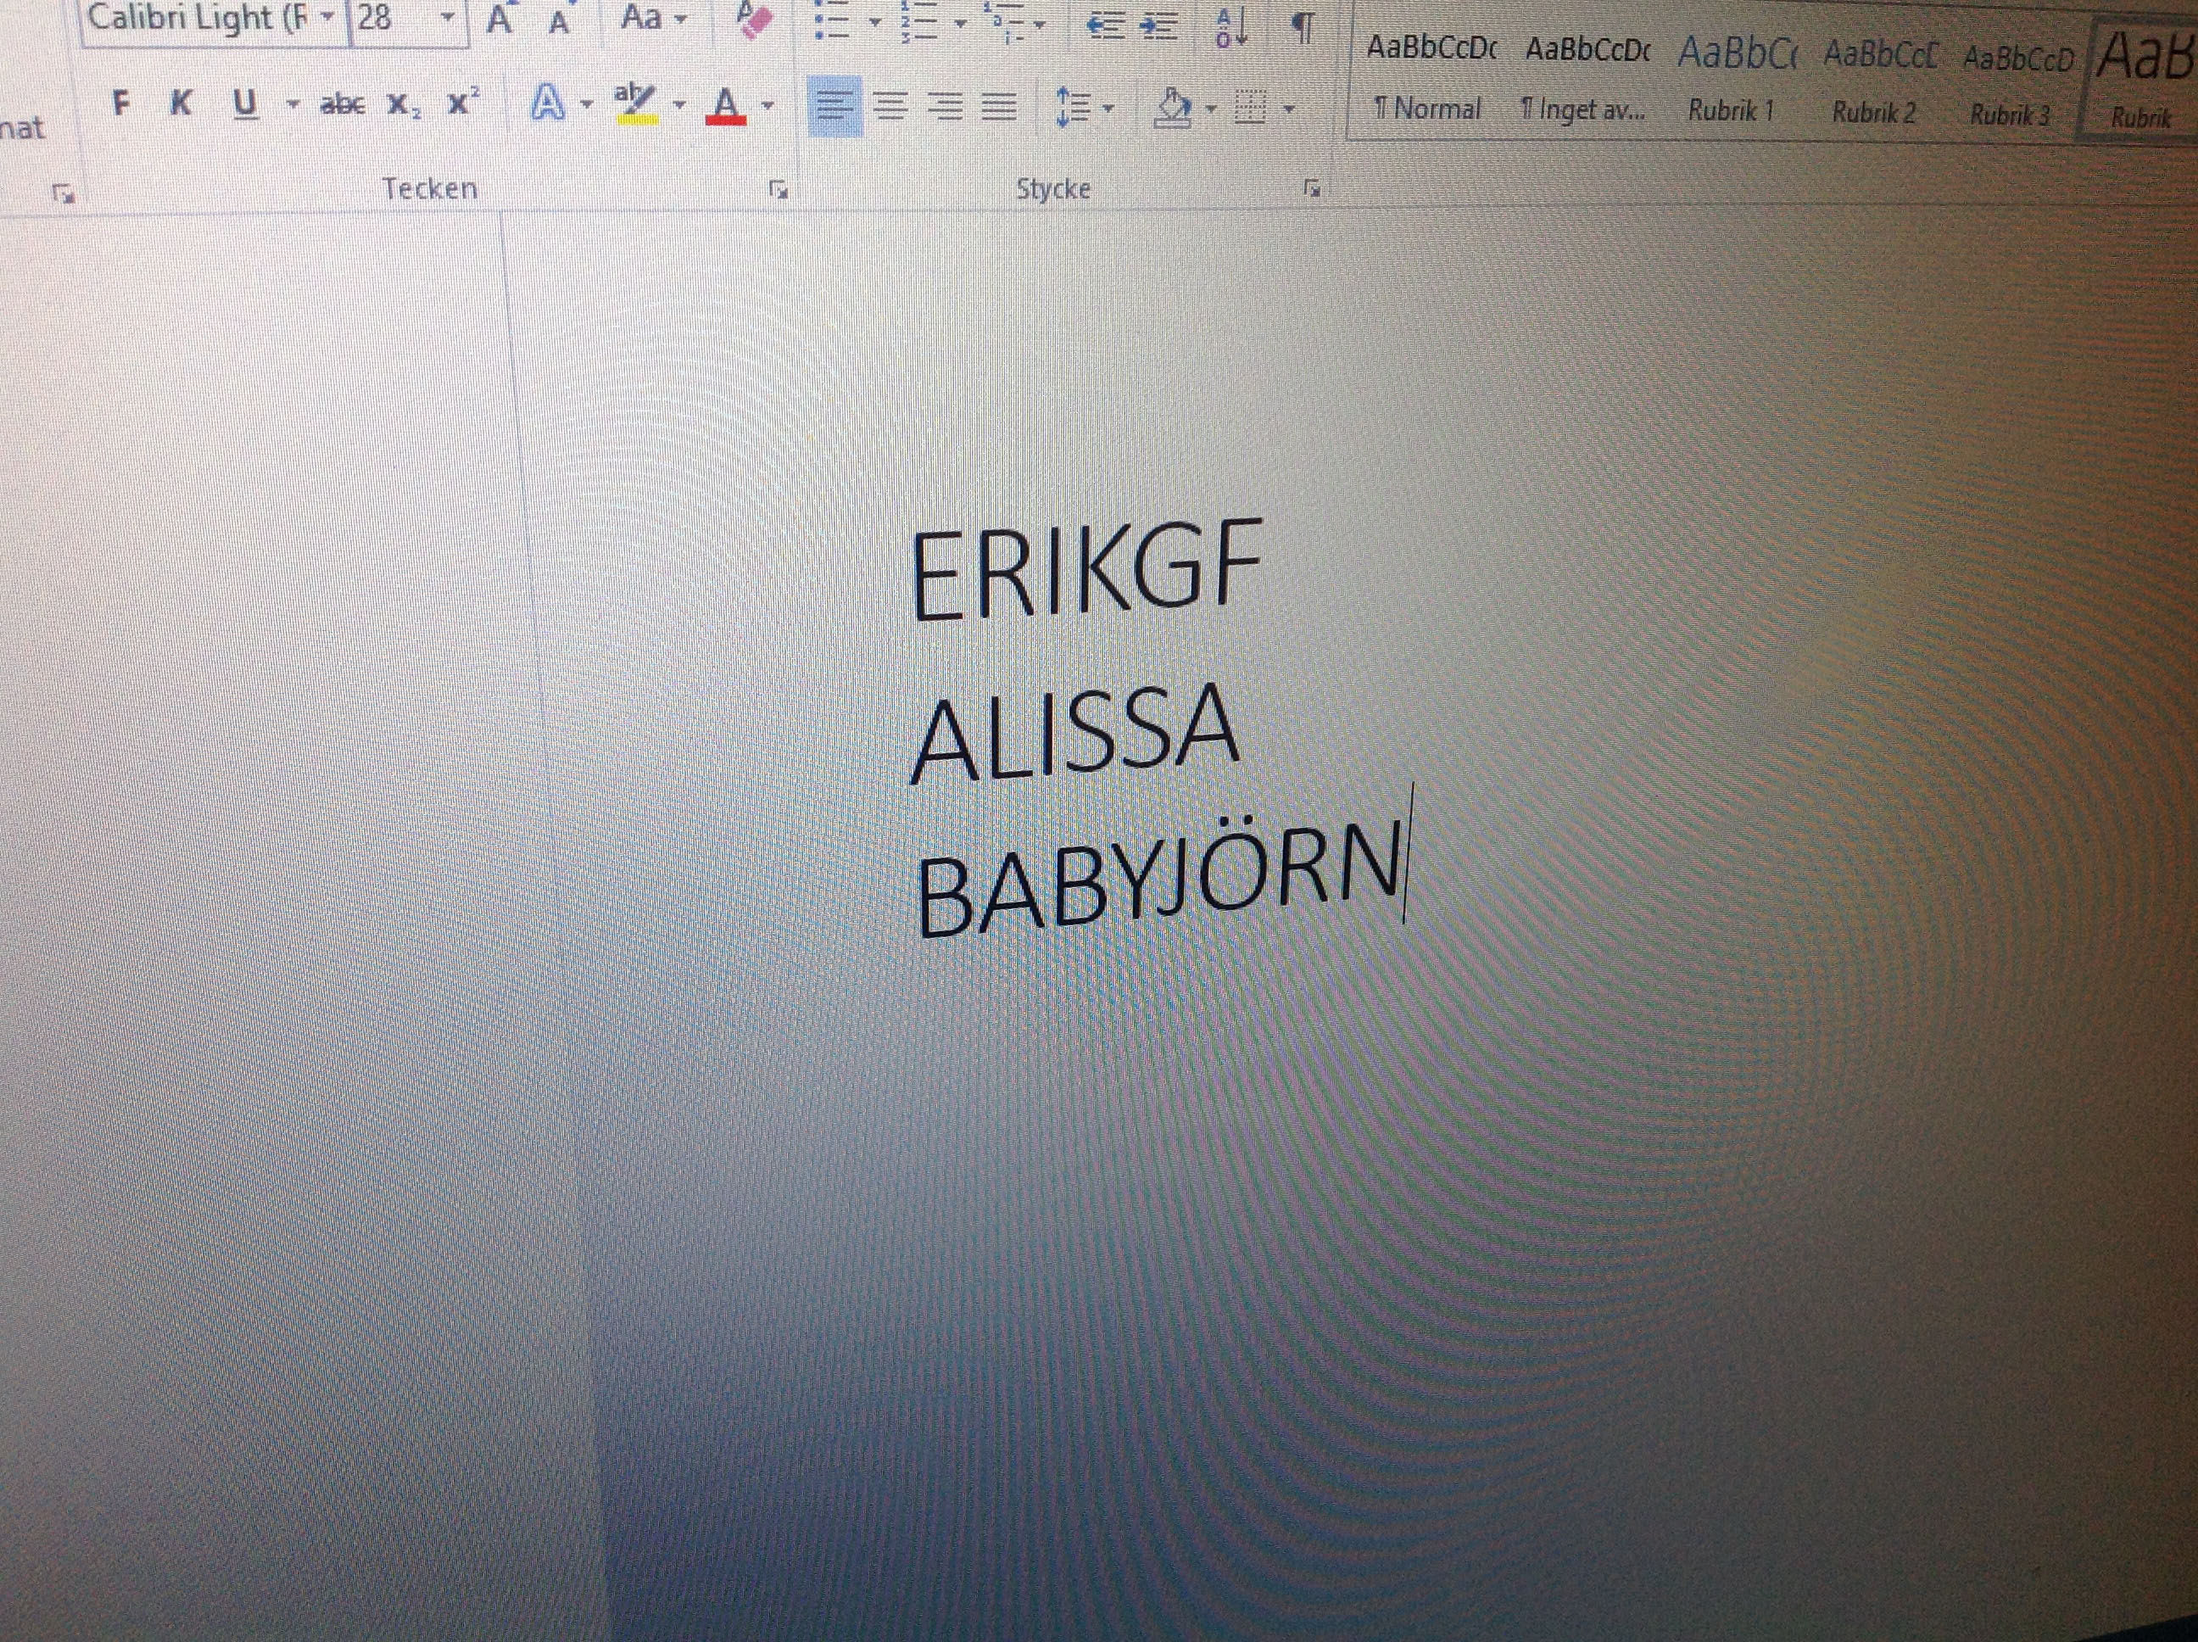The height and width of the screenshot is (1642, 2198).
Task: Clear all formatting eraser icon
Action: click(x=753, y=18)
